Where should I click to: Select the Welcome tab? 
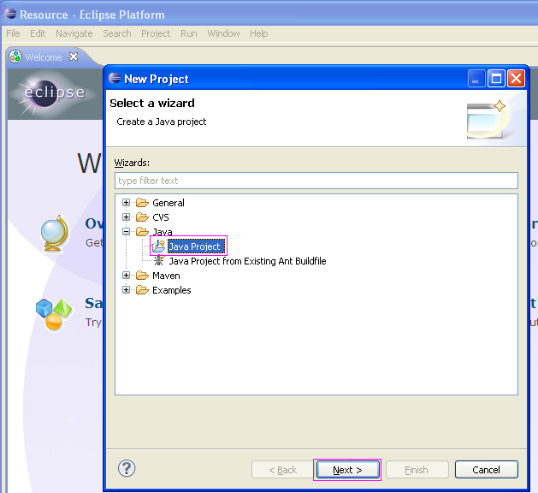[44, 57]
